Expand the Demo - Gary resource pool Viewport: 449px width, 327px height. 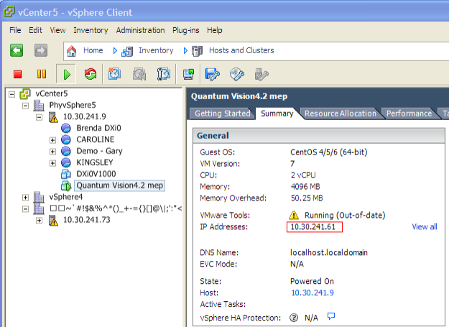[52, 152]
